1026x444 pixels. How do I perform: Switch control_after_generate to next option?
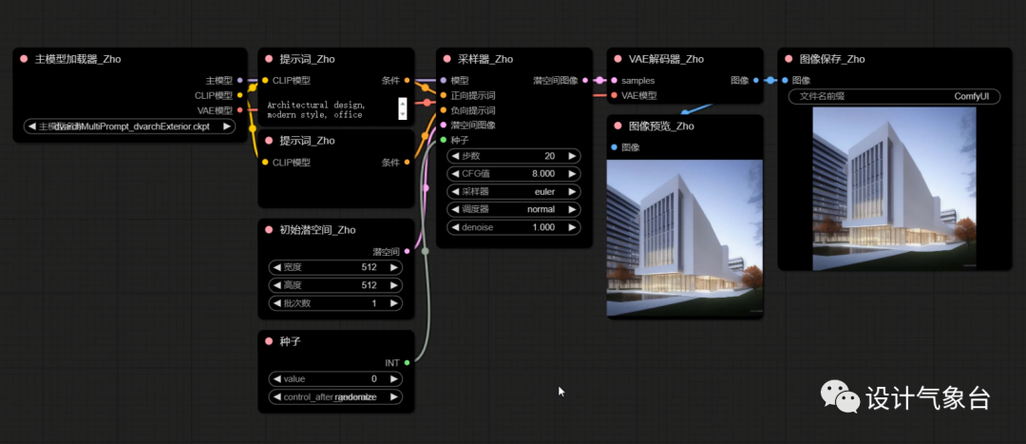[393, 396]
